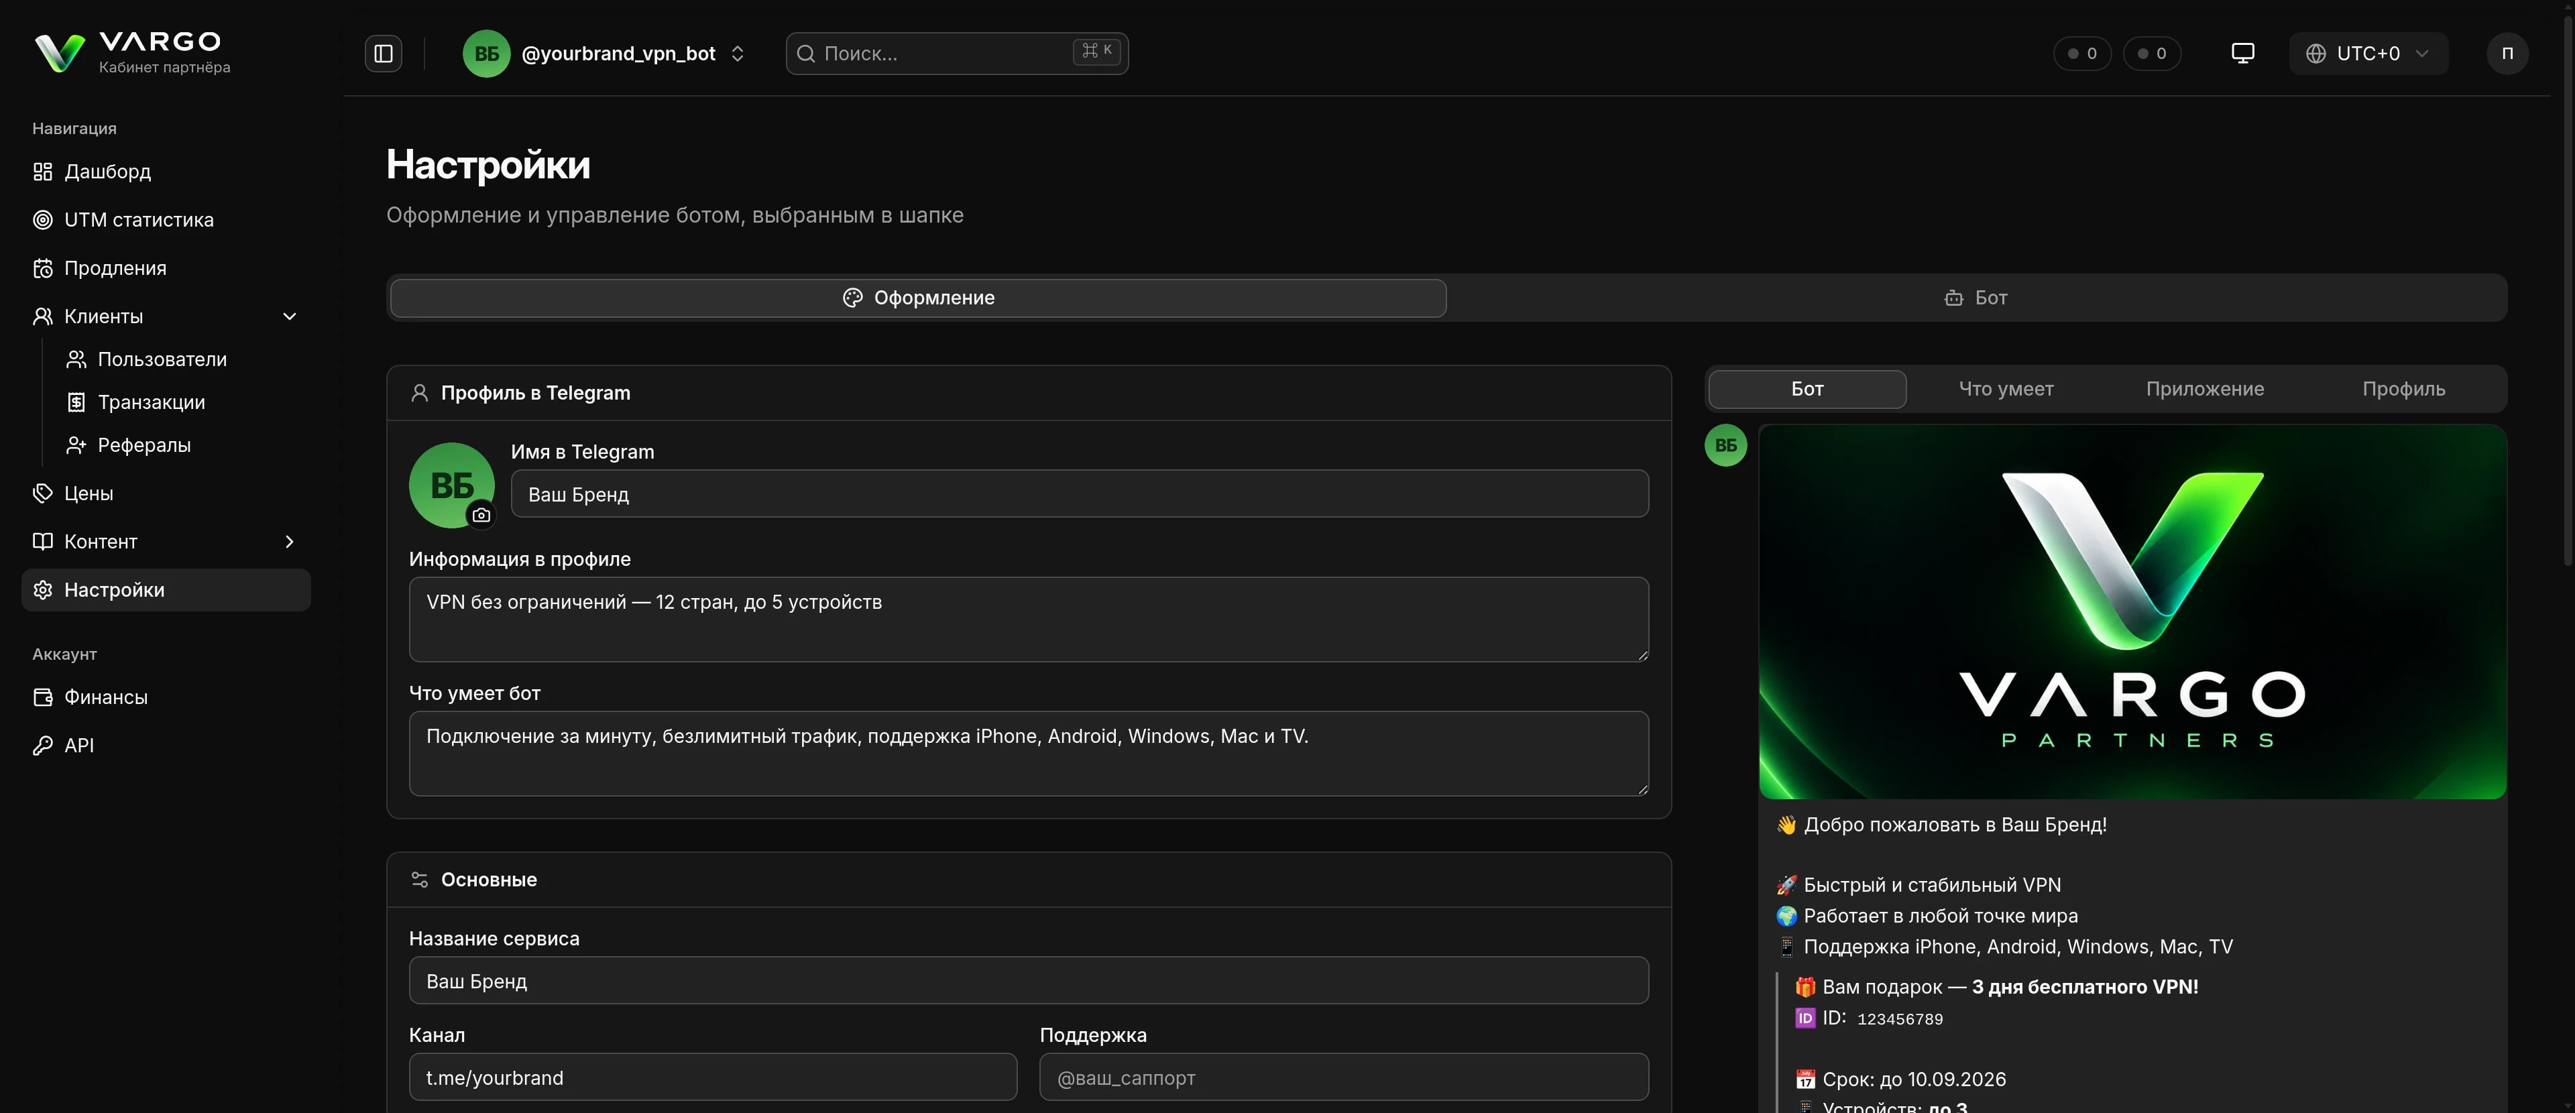Click the VARGO logo in sidebar

tap(132, 52)
